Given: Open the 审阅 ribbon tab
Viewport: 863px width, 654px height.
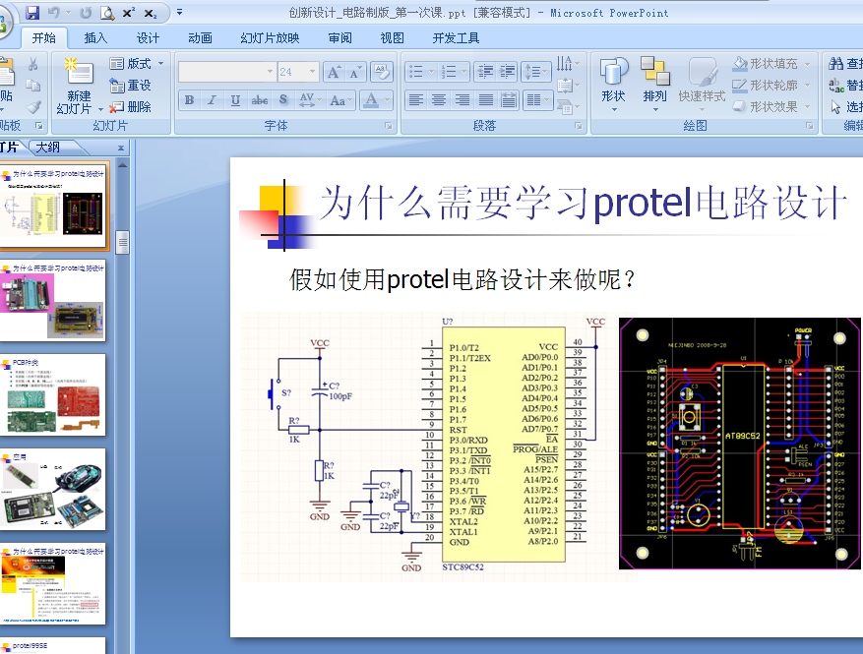Looking at the screenshot, I should [340, 38].
